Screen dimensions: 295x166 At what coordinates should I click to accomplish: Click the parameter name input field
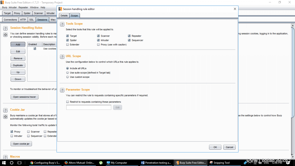coord(88,107)
